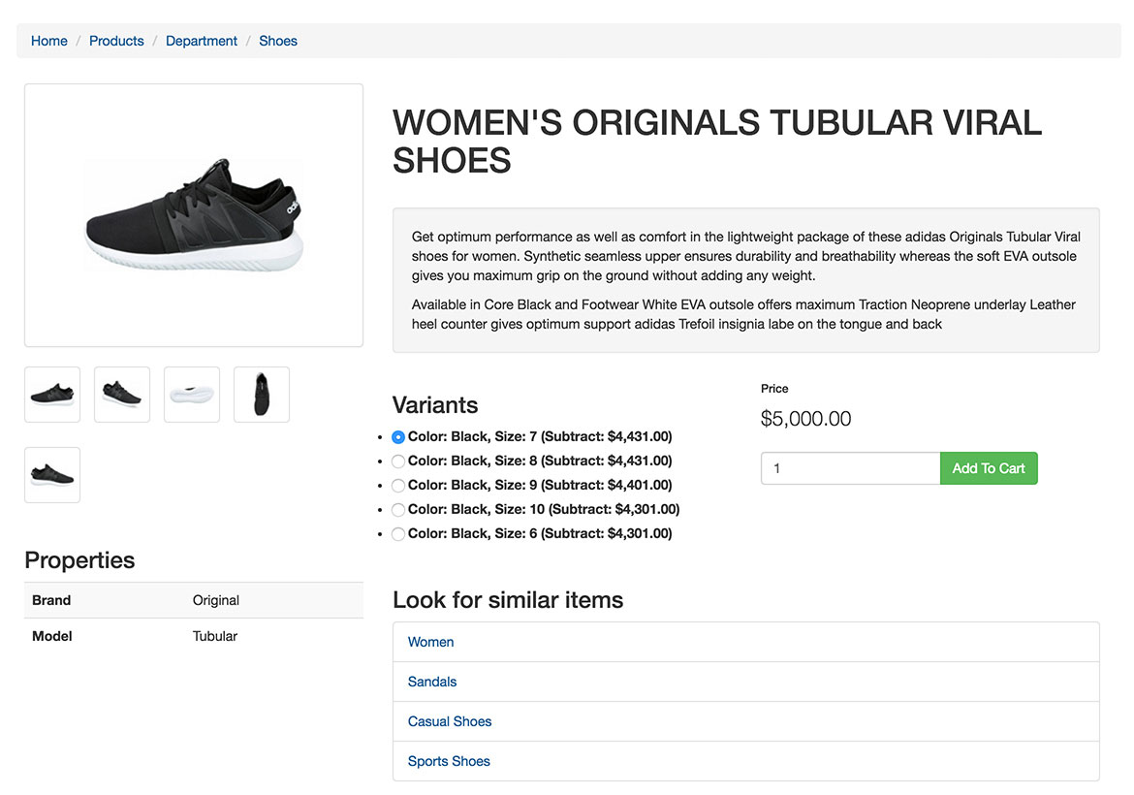
Task: Choose variant Black Size 6
Action: click(397, 534)
